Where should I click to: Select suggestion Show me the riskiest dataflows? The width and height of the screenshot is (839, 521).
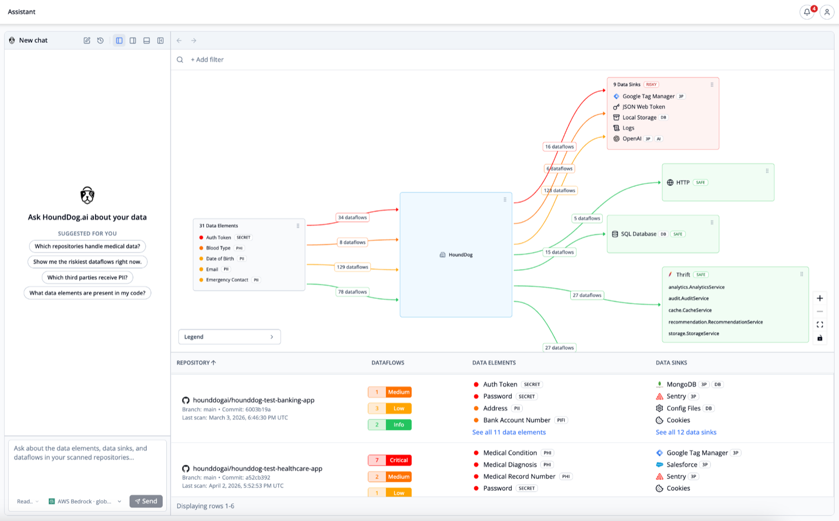(87, 262)
